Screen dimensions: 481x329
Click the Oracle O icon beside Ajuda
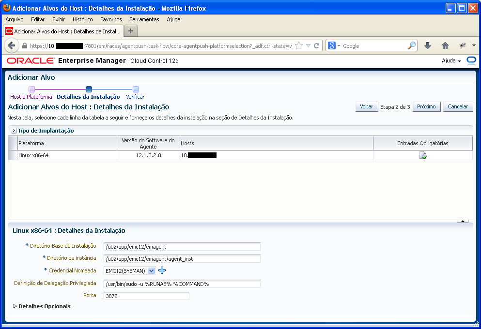tap(471, 60)
